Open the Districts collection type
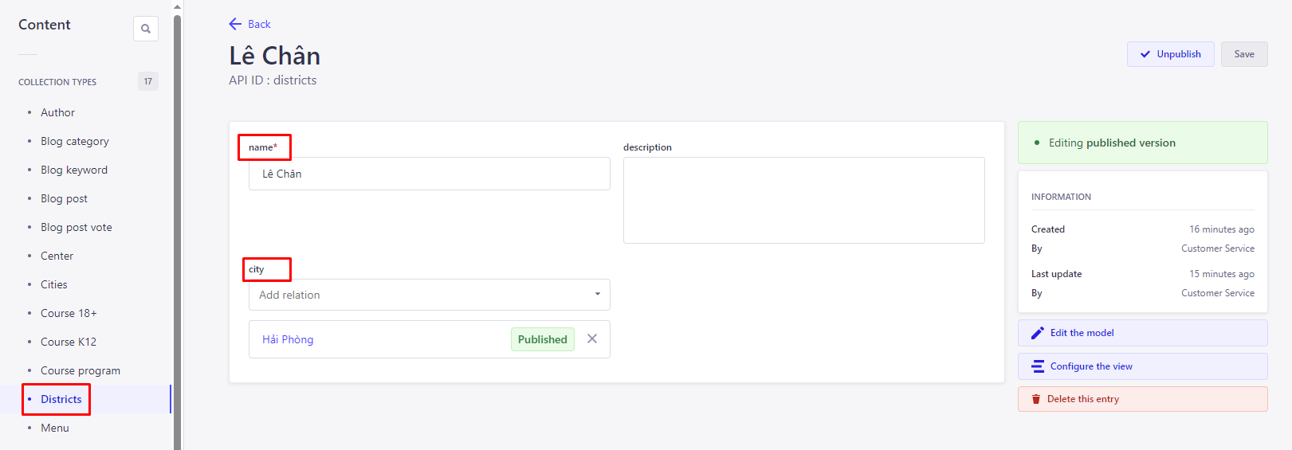The image size is (1292, 450). [x=61, y=399]
